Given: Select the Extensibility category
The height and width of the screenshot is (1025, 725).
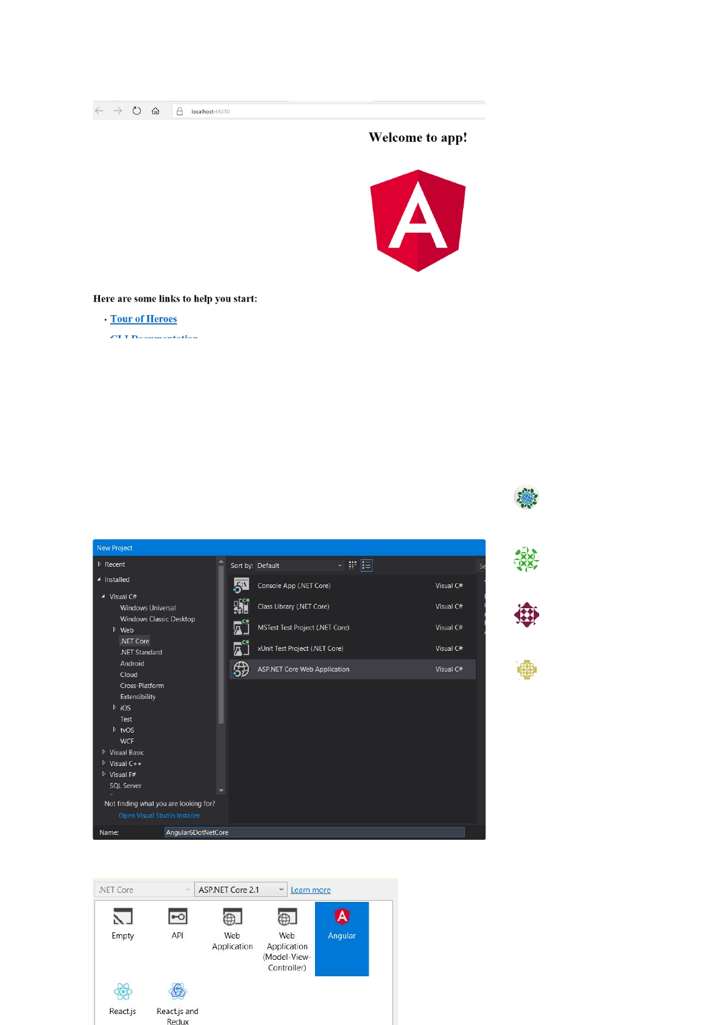Looking at the screenshot, I should point(138,697).
